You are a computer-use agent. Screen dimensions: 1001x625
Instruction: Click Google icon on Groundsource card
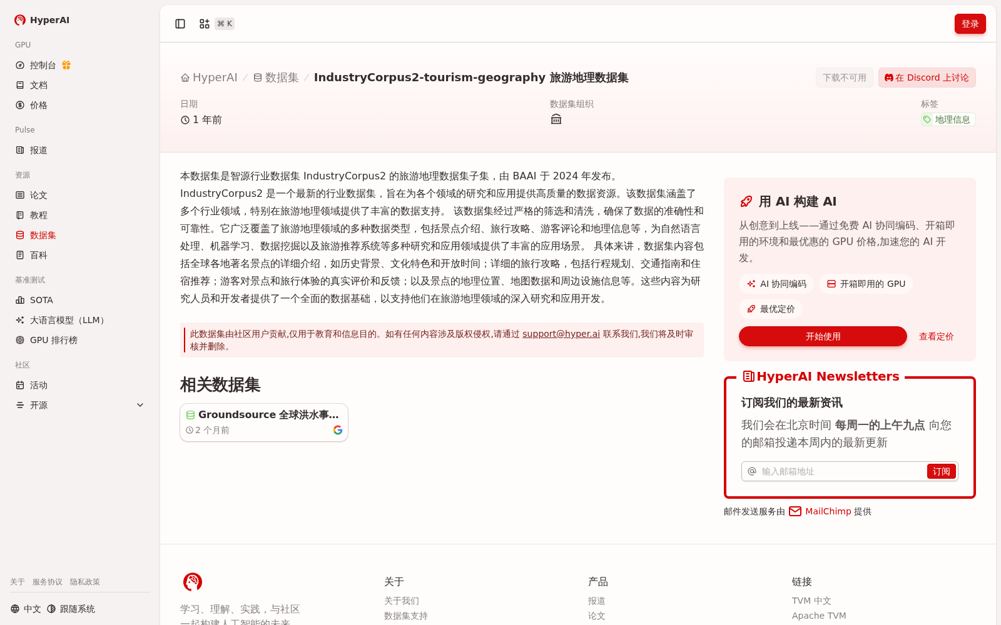click(x=338, y=430)
